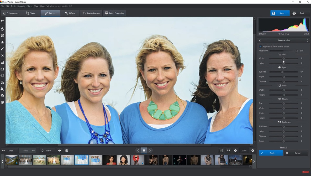Zoom in with the plus icon
The height and width of the screenshot is (176, 311).
(253, 151)
